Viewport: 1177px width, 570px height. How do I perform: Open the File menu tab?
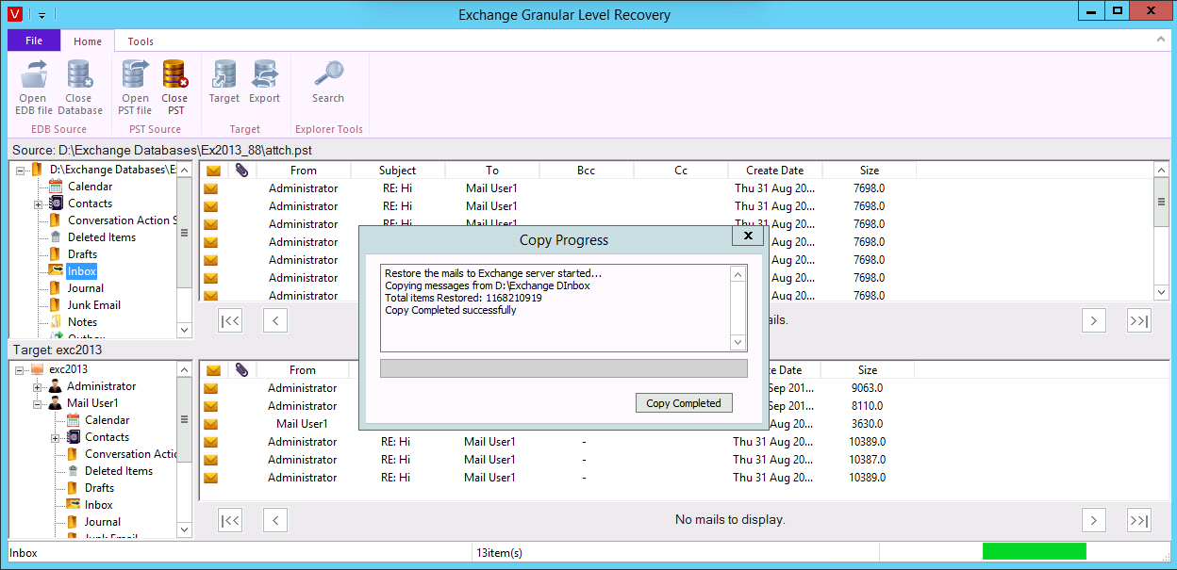pos(34,41)
